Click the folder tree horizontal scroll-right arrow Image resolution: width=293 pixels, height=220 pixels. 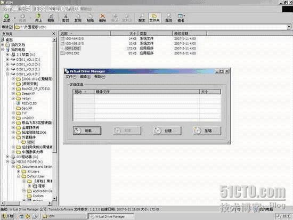(50, 203)
